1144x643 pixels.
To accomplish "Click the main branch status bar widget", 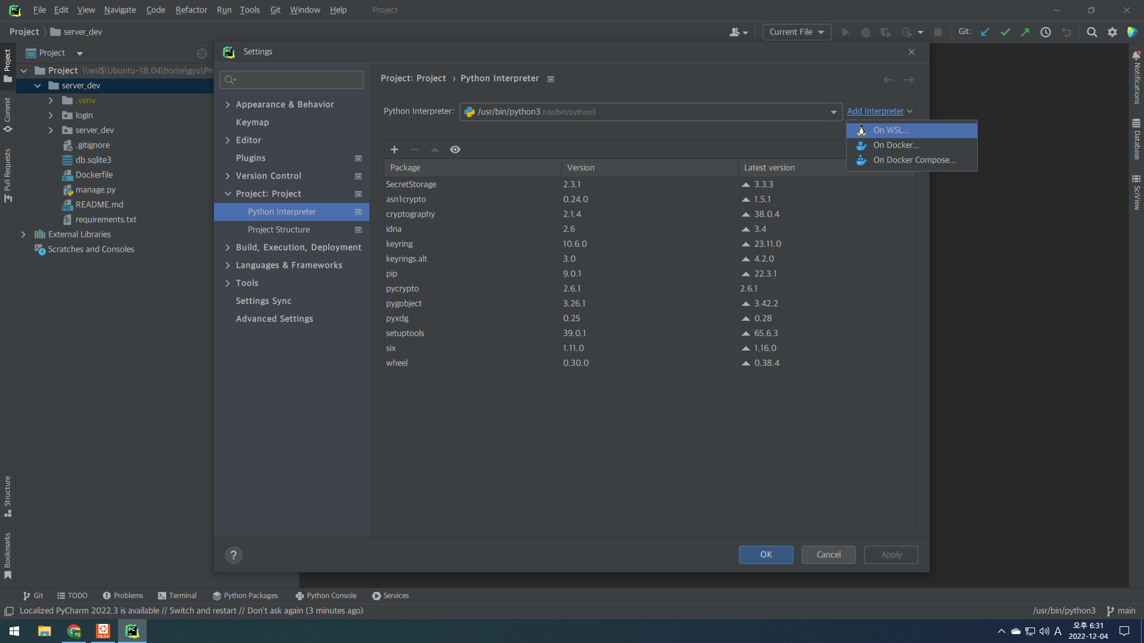I will pyautogui.click(x=1121, y=611).
